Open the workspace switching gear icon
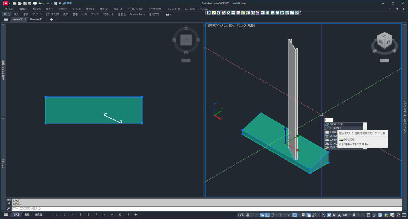Viewport: 408px width, 219px height. click(x=354, y=215)
